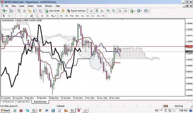The height and width of the screenshot is (113, 193).
Task: Toggle the Expert Advisors button
Action: [76, 11]
